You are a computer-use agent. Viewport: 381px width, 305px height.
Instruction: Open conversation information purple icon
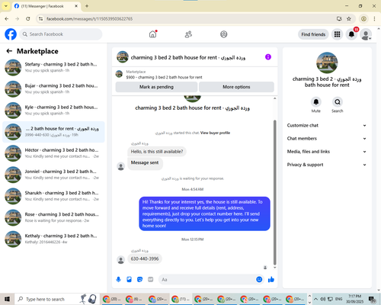[268, 57]
